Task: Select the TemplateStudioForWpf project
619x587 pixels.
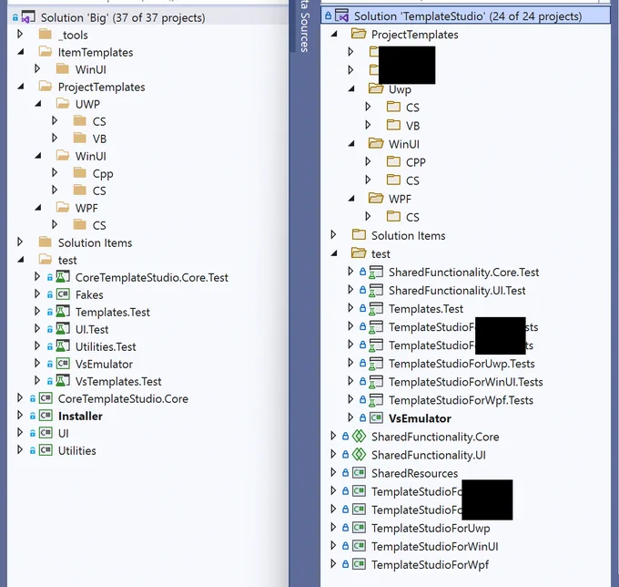Action: click(x=430, y=564)
